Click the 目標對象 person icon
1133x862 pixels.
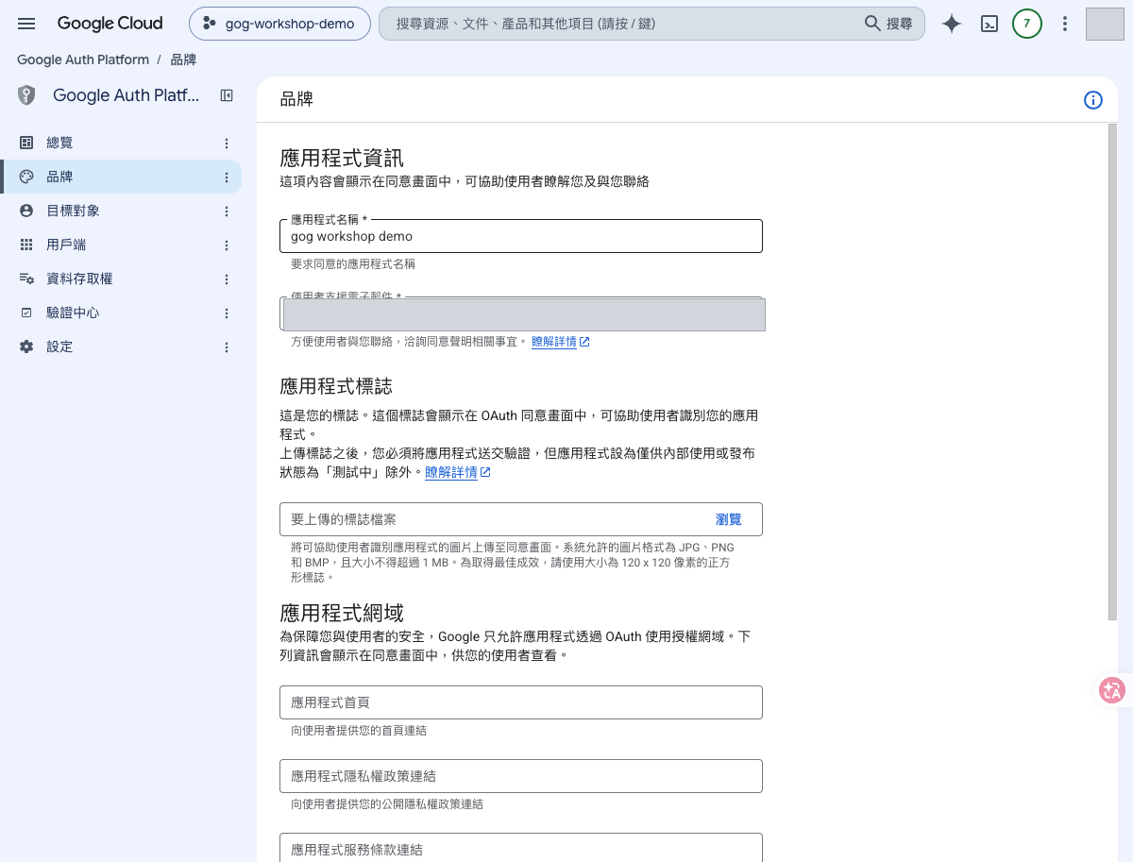pos(26,211)
